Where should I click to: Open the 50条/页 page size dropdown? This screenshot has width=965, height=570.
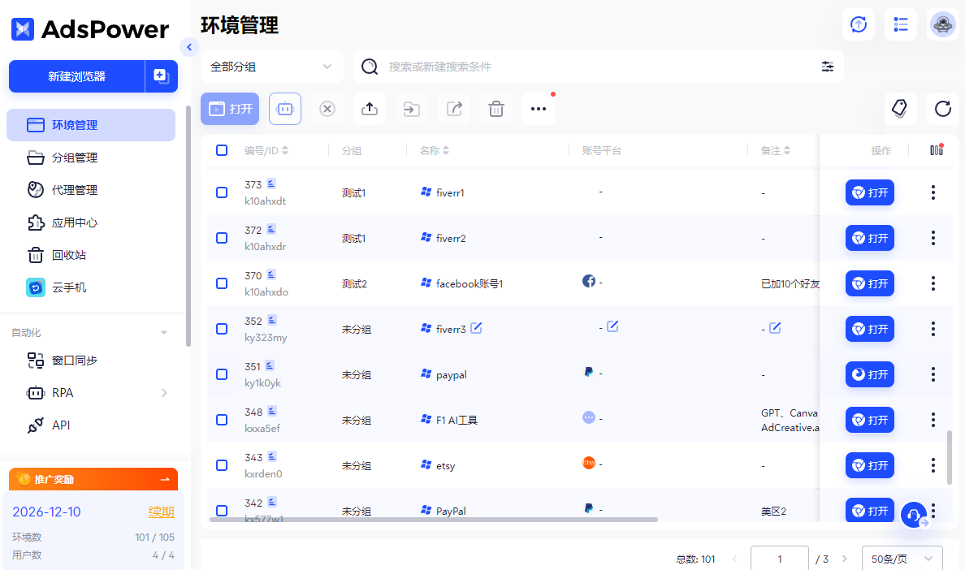pos(902,559)
